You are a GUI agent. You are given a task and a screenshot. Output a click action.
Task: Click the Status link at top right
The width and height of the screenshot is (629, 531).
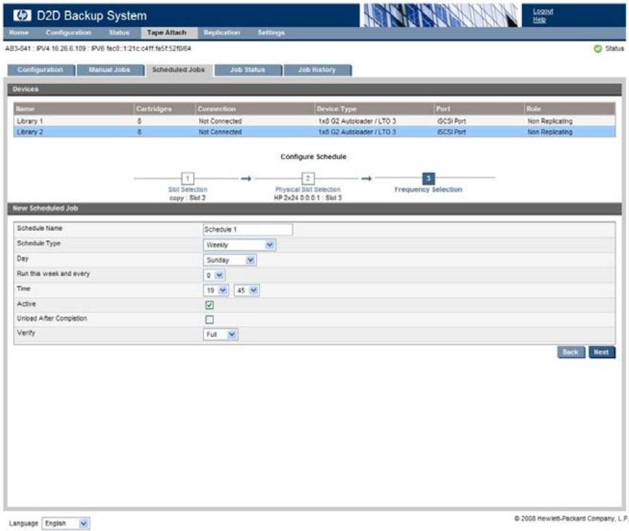(x=615, y=48)
